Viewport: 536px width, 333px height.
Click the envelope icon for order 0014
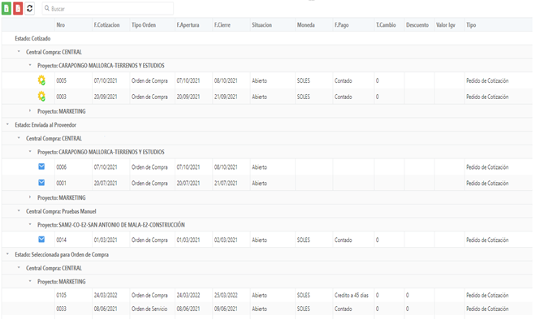point(41,240)
